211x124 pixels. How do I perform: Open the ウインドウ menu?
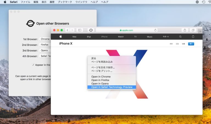coord(81,2)
